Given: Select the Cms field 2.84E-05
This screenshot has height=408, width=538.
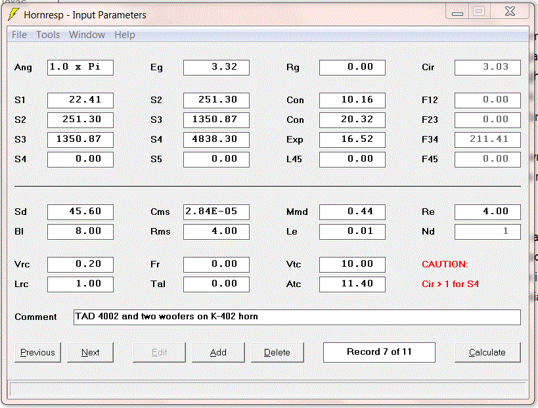Looking at the screenshot, I should (216, 212).
